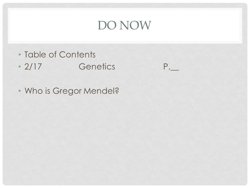This screenshot has height=188, width=250.
Task: Click the word of in the first bullet
Action: point(53,54)
